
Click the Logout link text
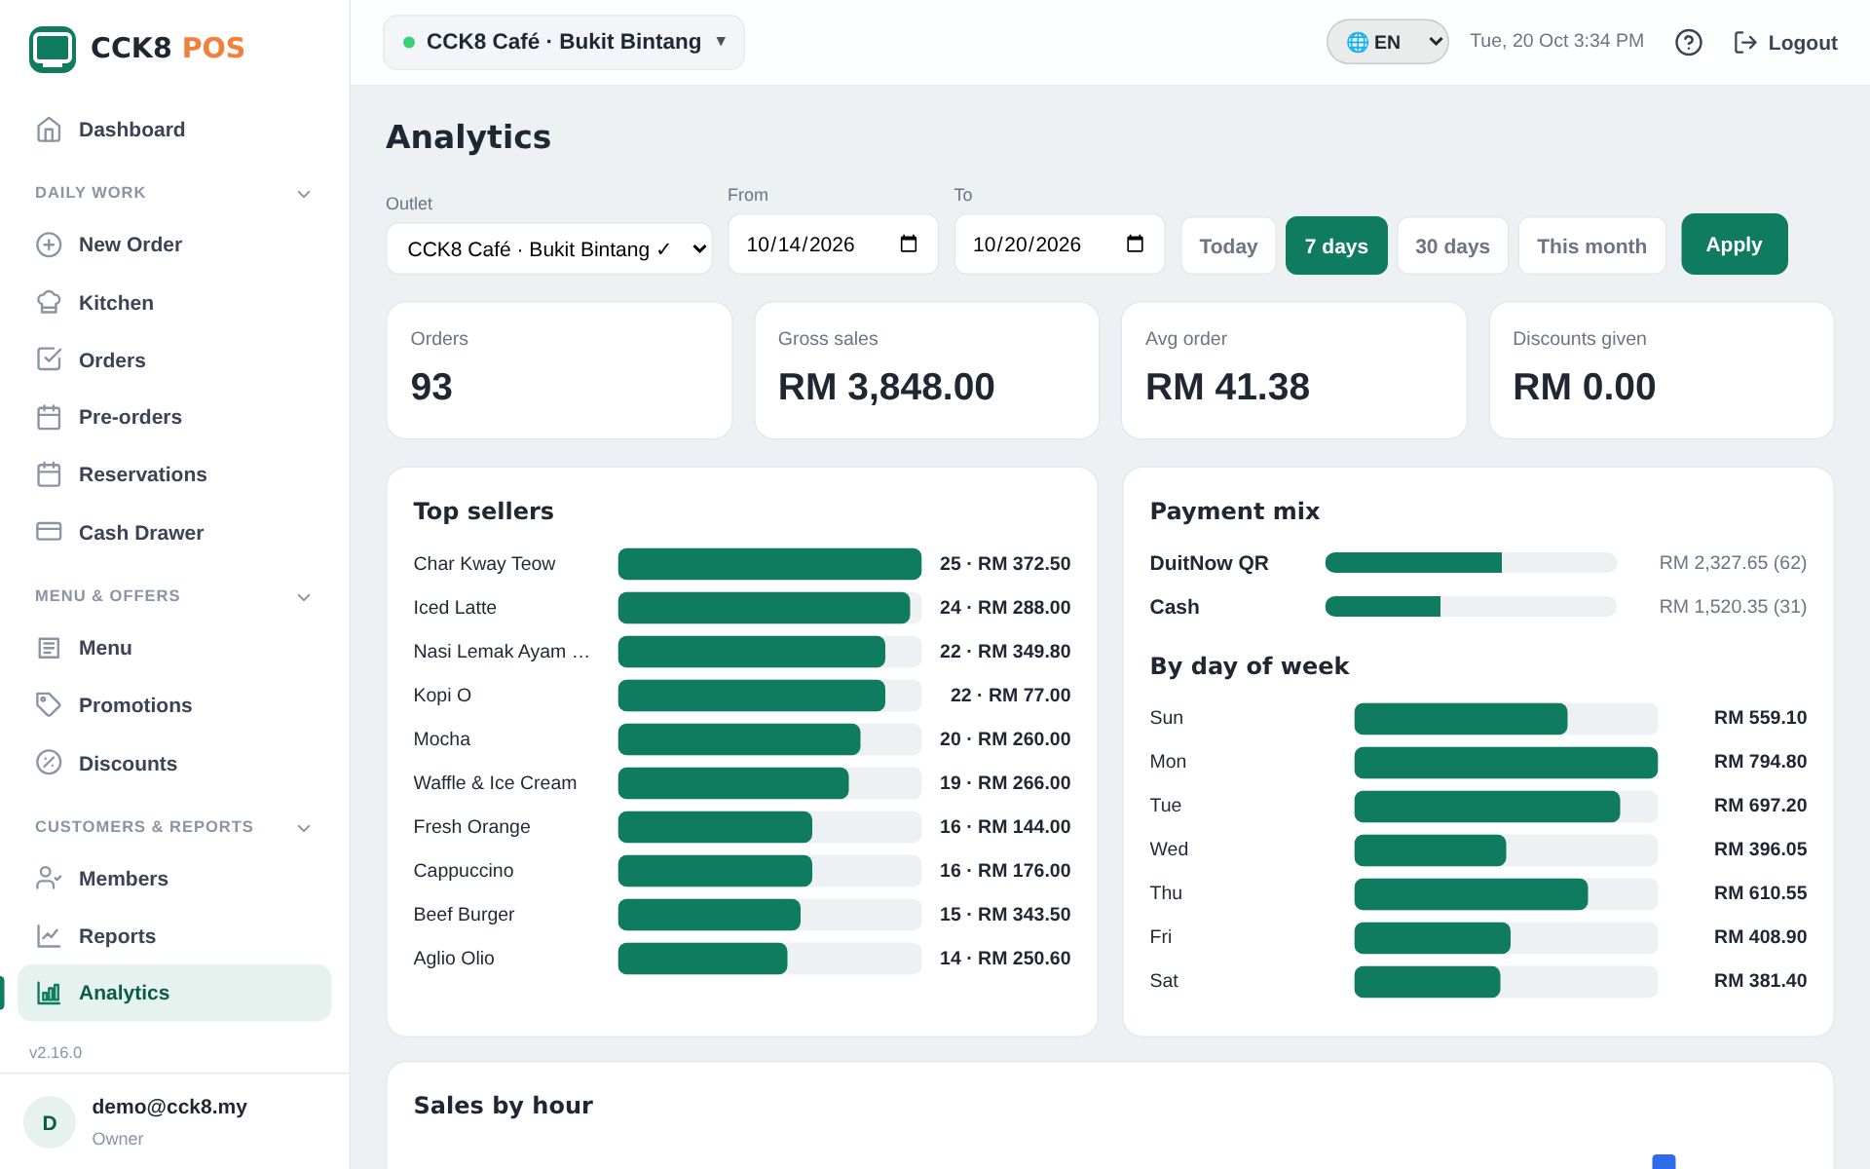pos(1803,43)
